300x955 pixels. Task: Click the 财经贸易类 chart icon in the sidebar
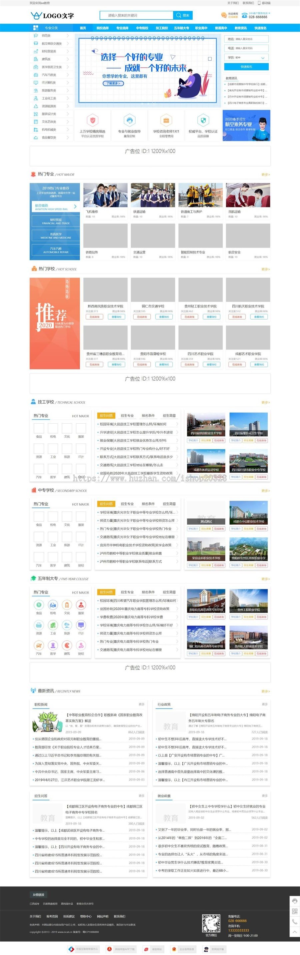[36, 51]
